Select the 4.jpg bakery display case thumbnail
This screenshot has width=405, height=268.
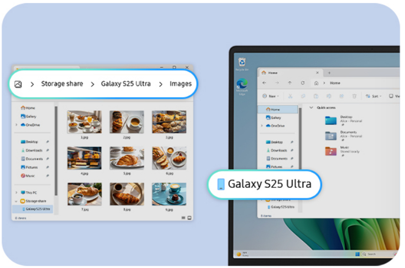coord(84,158)
